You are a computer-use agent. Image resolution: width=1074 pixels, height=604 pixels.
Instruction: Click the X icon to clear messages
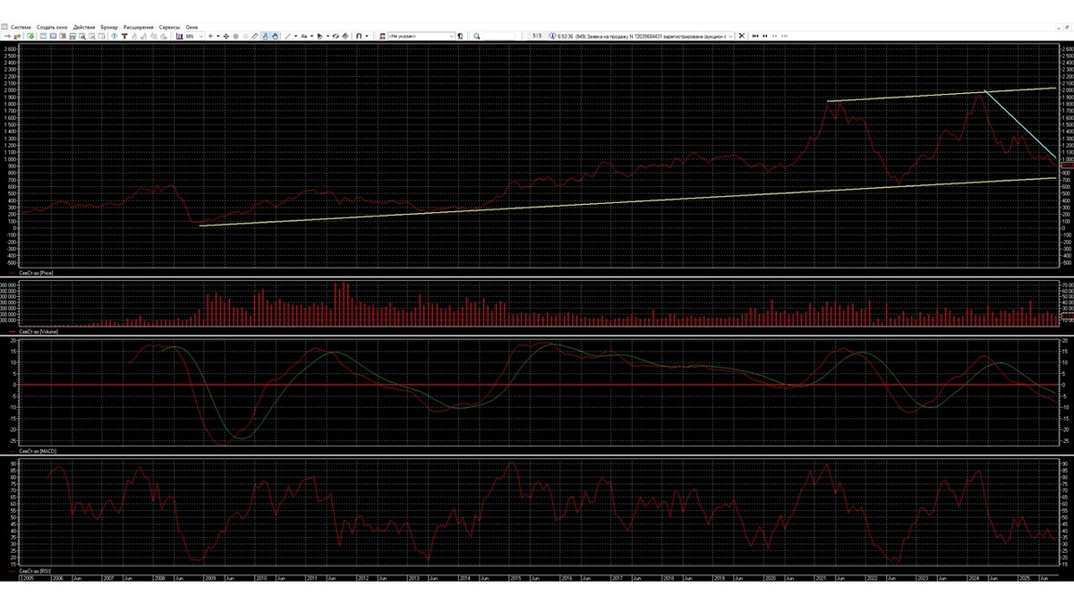(x=741, y=36)
